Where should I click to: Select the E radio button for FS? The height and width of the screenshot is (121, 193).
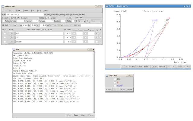click(x=74, y=38)
